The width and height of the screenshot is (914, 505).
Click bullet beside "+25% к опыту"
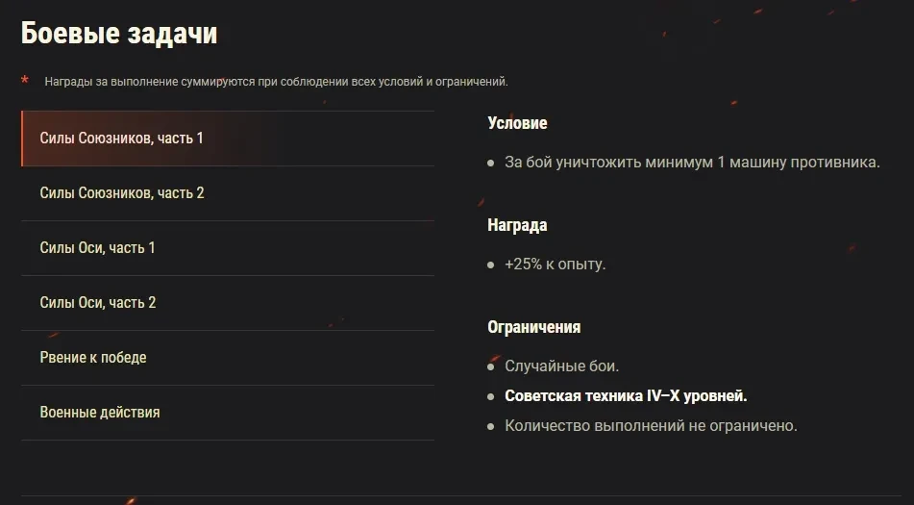click(491, 265)
